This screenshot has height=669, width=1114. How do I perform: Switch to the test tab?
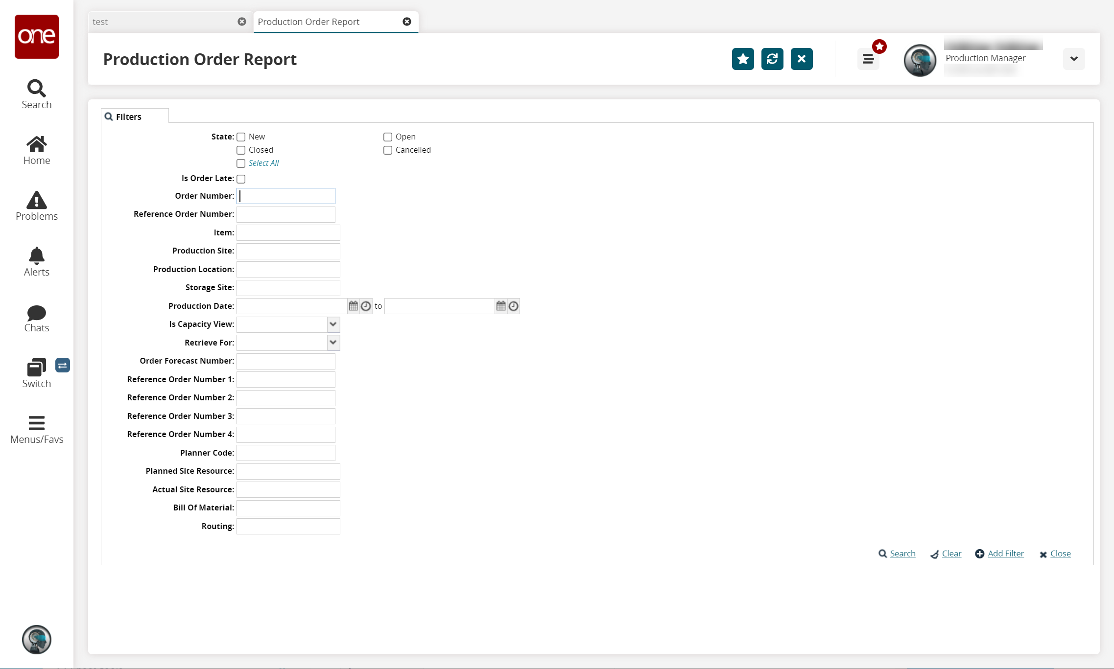click(x=162, y=22)
